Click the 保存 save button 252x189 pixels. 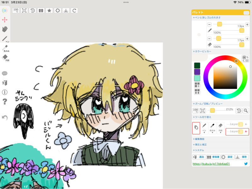(x=242, y=157)
